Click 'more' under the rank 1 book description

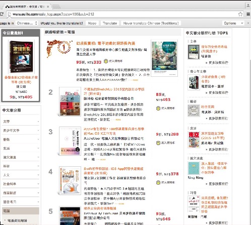(x=135, y=80)
